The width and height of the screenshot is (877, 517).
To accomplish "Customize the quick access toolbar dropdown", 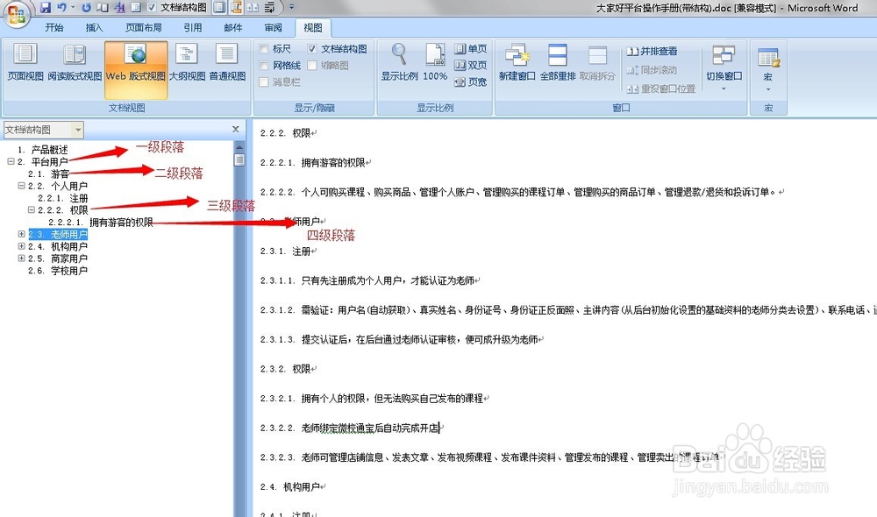I will 291,8.
